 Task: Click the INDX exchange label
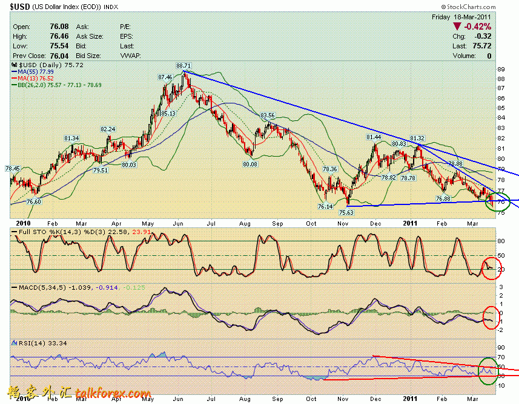111,7
